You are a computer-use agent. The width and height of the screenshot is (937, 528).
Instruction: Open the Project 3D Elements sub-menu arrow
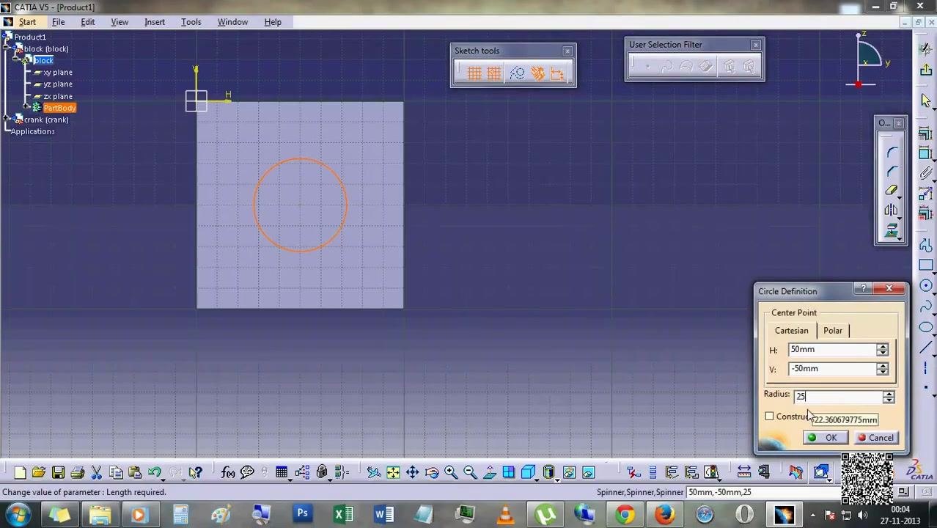(x=900, y=238)
